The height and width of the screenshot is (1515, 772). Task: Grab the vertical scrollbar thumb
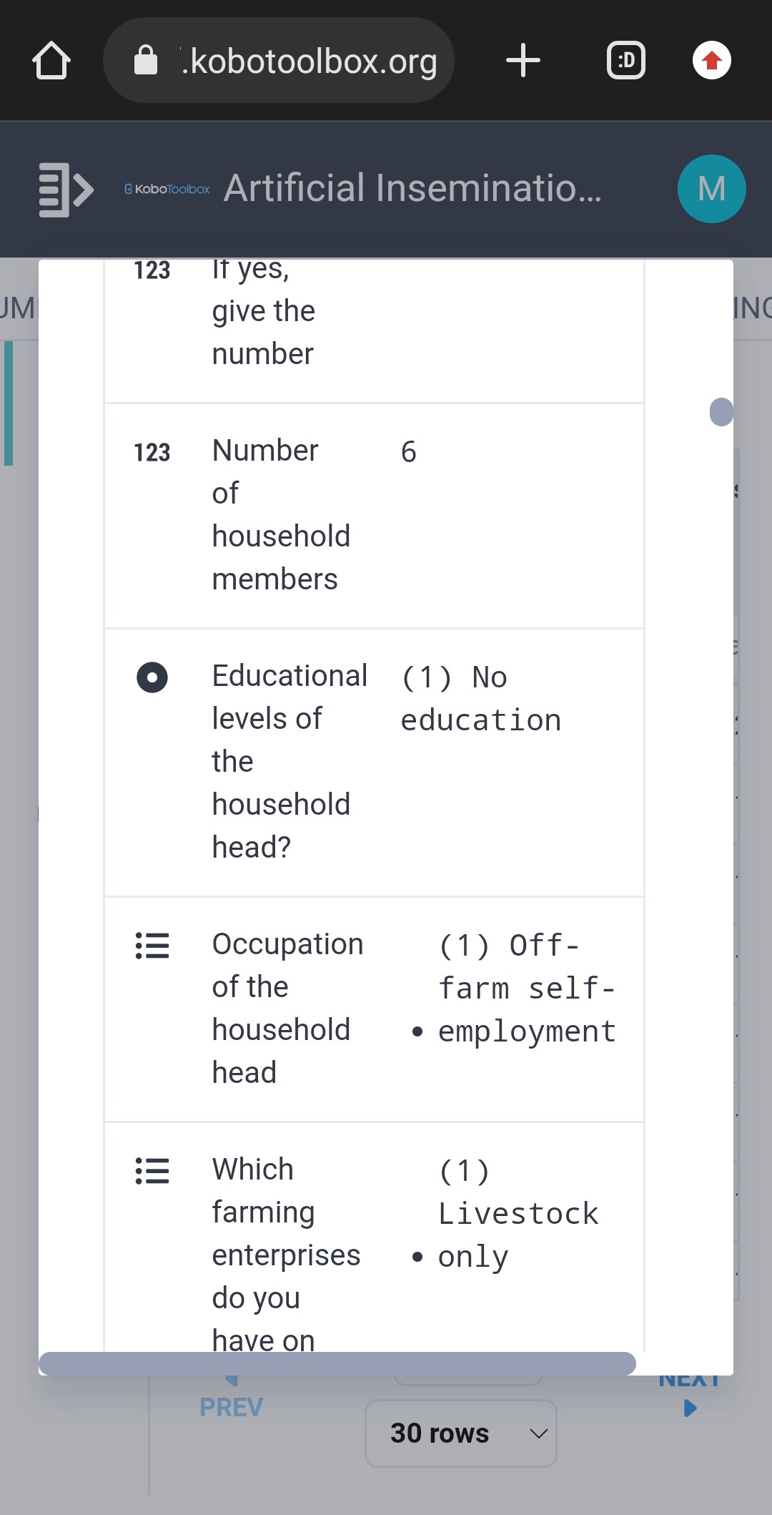pos(722,412)
